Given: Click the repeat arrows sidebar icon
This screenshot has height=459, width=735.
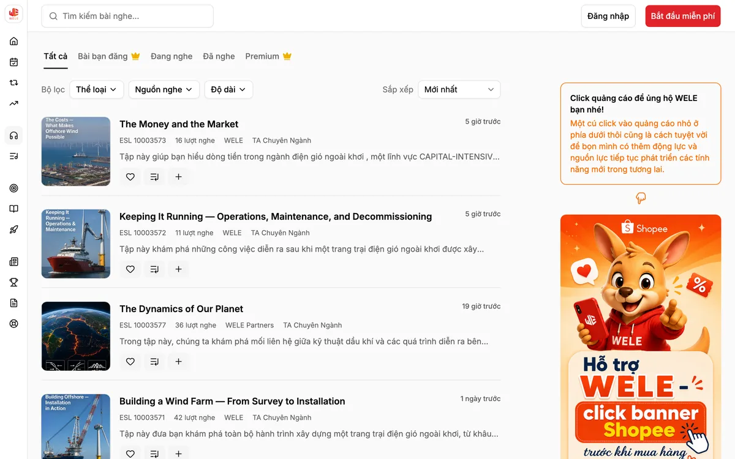Looking at the screenshot, I should 13,83.
